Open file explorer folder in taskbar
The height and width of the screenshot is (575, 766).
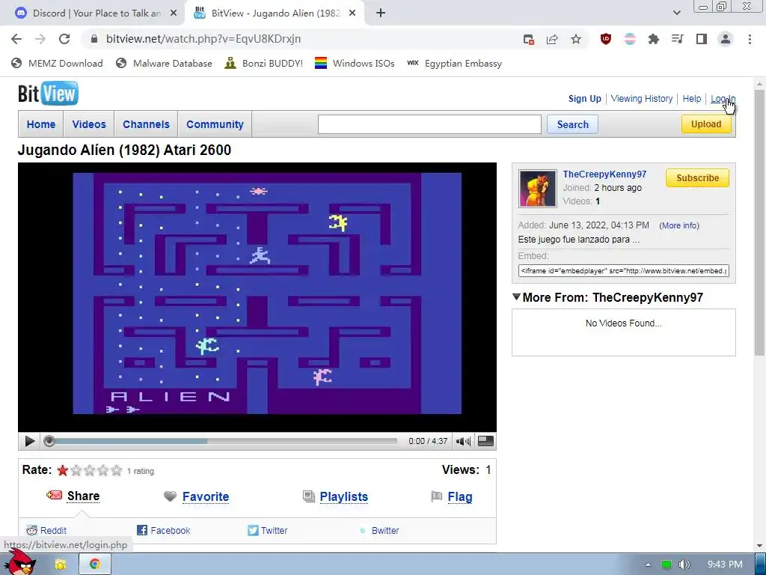pos(60,565)
